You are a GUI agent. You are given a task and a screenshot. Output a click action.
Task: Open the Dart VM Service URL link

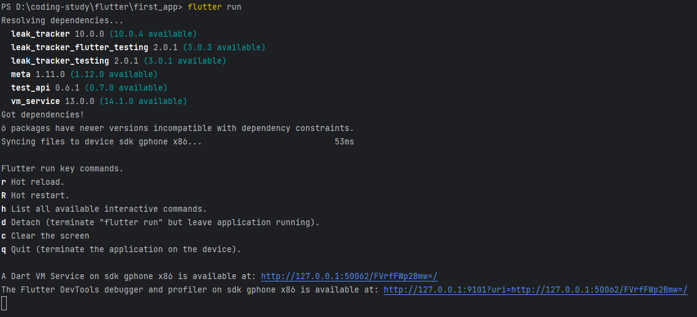coord(349,276)
